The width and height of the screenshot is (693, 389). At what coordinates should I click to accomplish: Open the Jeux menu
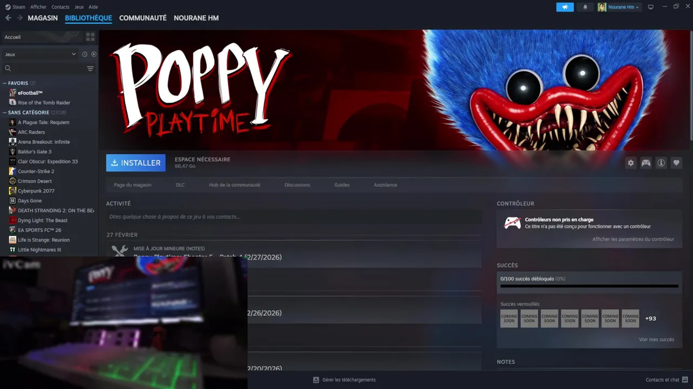pos(79,7)
